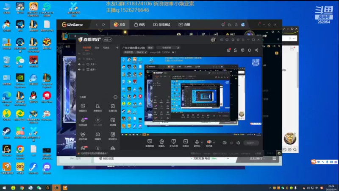Select the 文本 1 source row
339x191 pixels.
click(98, 65)
